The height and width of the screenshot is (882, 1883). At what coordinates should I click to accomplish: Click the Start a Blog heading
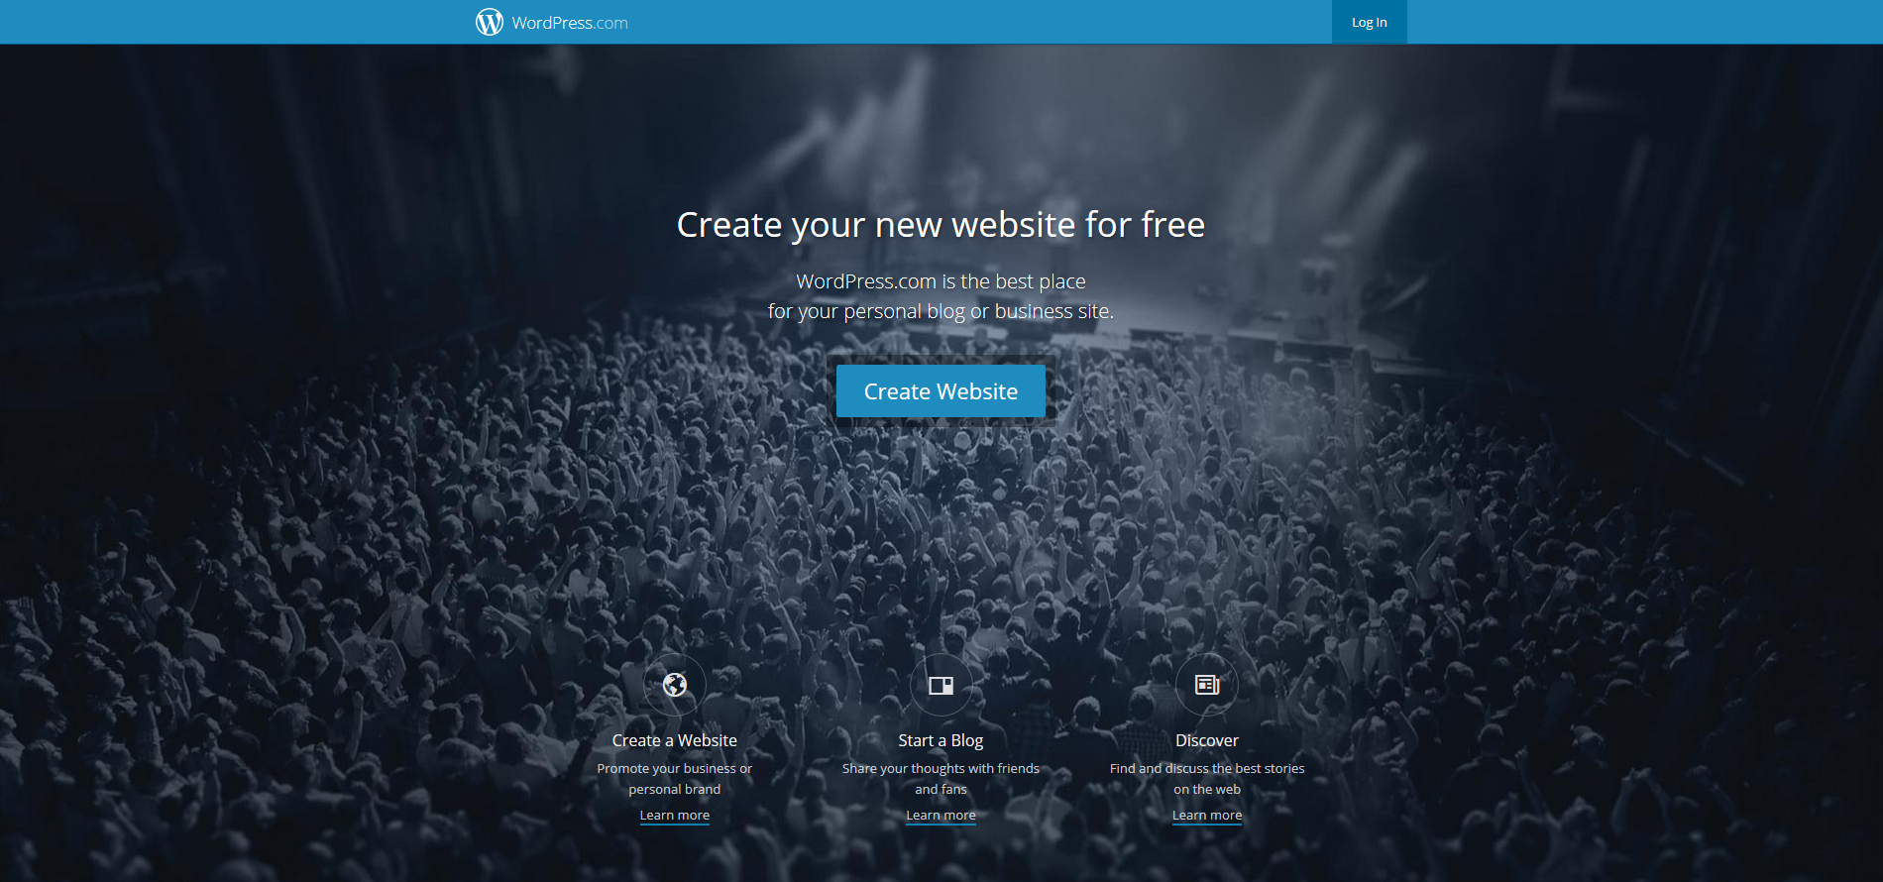click(941, 740)
